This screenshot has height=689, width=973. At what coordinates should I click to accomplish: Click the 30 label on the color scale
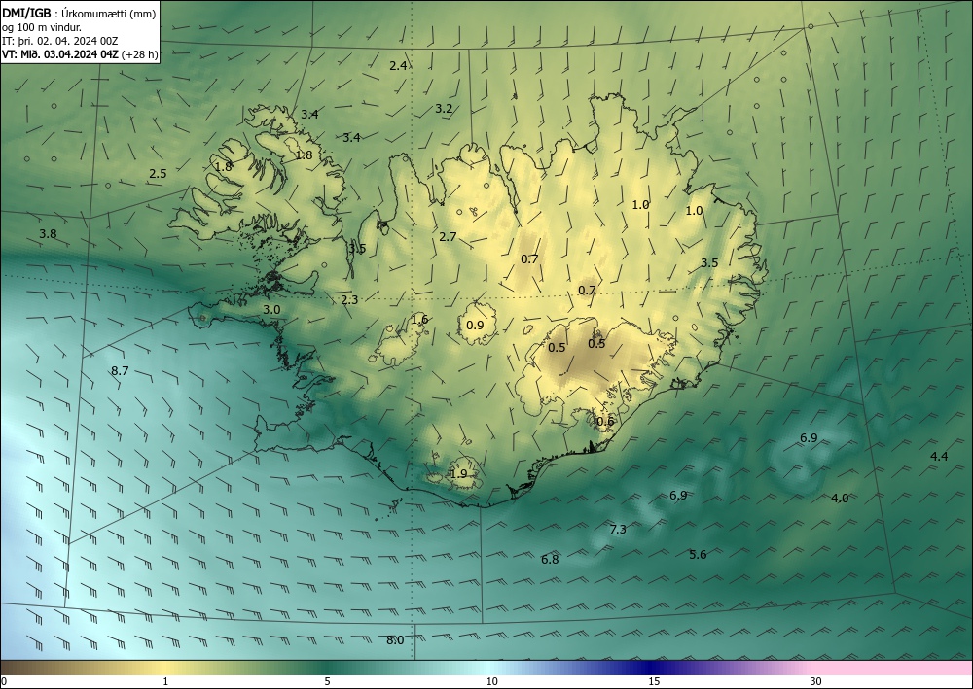coord(816,682)
